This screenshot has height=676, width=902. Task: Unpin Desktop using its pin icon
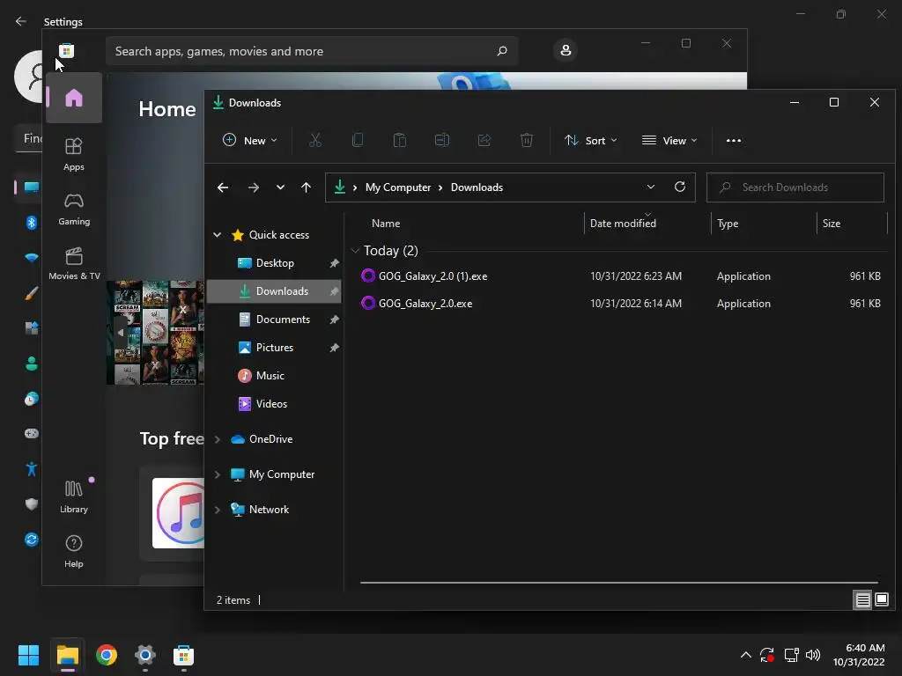point(334,263)
